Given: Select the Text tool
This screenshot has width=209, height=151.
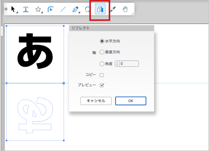Looking at the screenshot, I should click(26, 9).
